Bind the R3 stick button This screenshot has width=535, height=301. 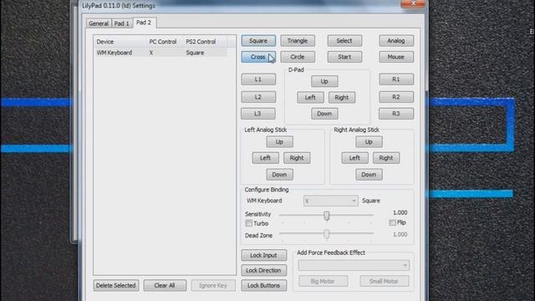pos(396,114)
